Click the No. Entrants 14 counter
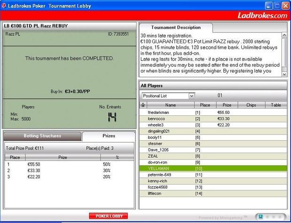The width and height of the screenshot is (291, 223). 112,117
